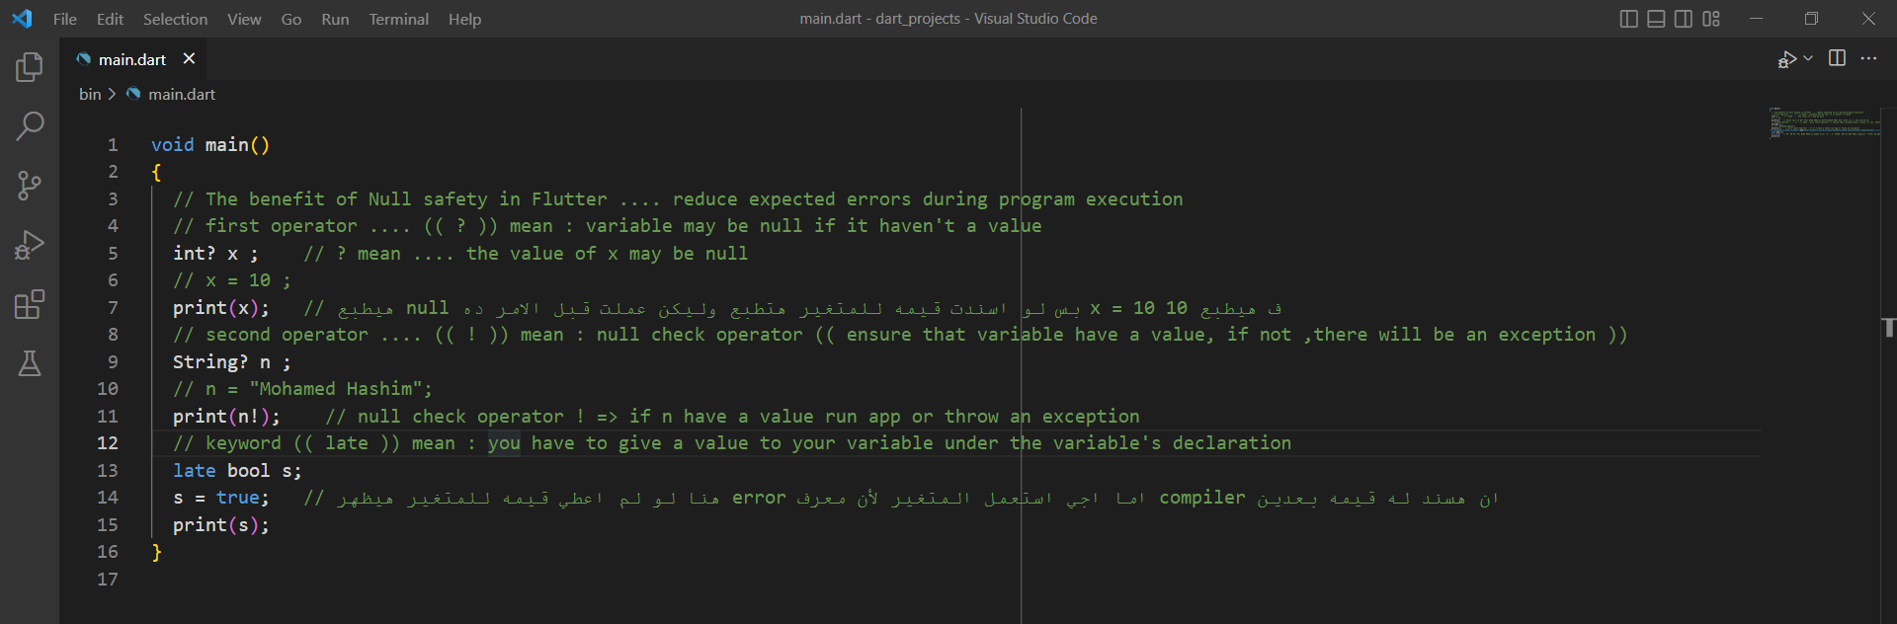
Task: Open run options dropdown arrow
Action: pos(1808,58)
